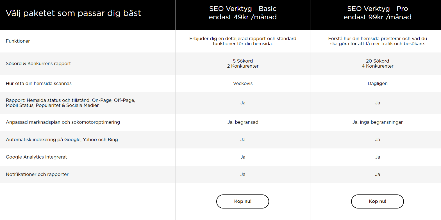Click the 'Sökord & Konkurrens rapport' label
The image size is (441, 220).
[38, 63]
